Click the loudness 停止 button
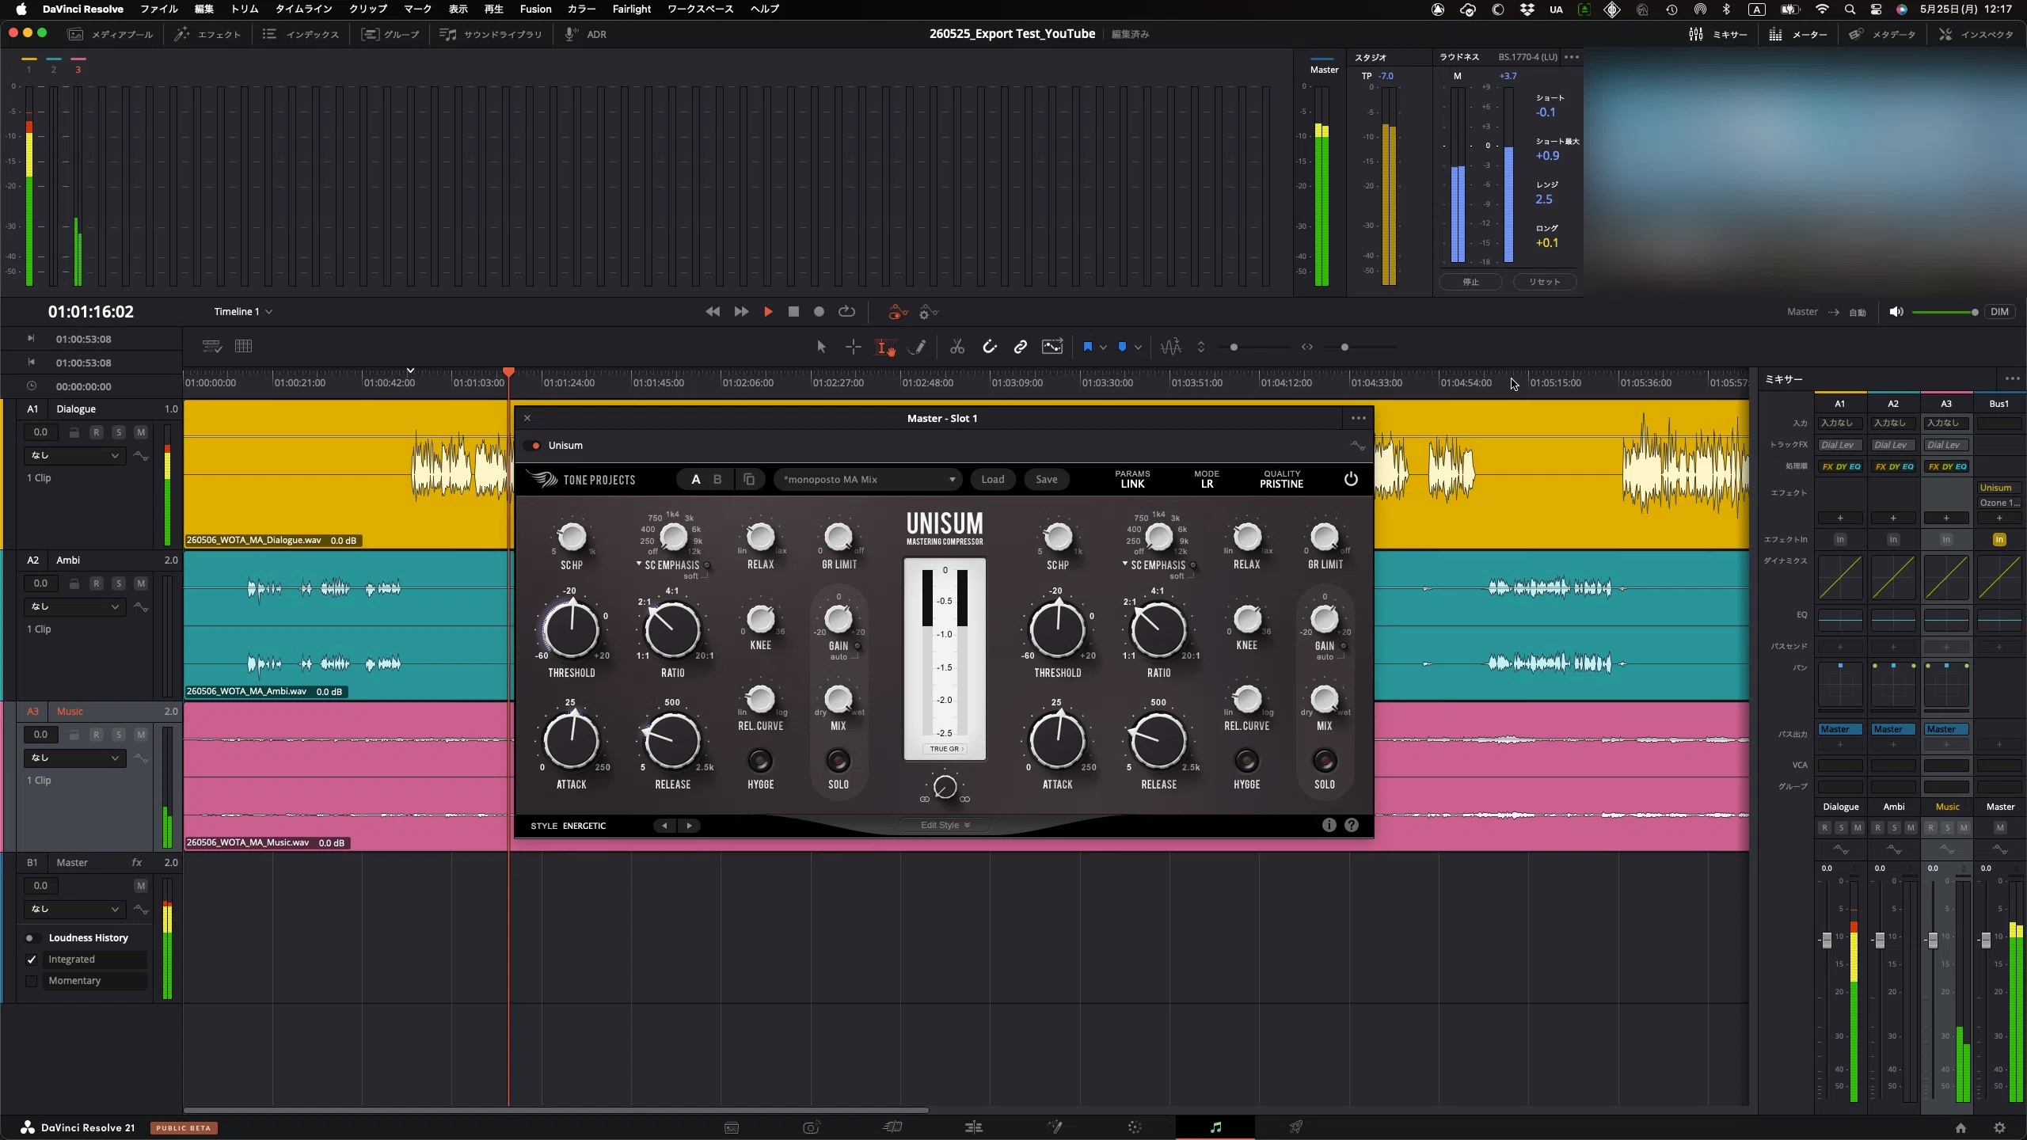 1470,282
